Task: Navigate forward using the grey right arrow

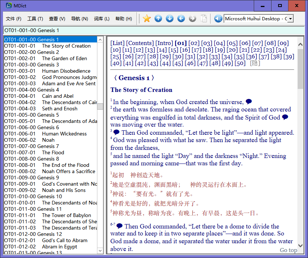Action: point(192,19)
